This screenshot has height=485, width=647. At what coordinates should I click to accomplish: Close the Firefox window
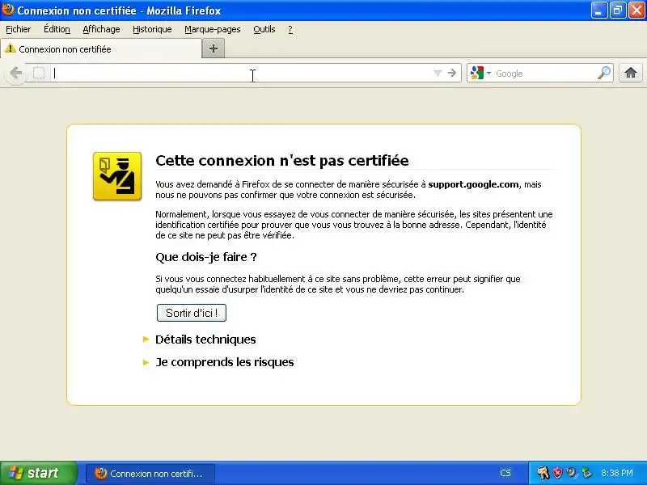point(636,11)
